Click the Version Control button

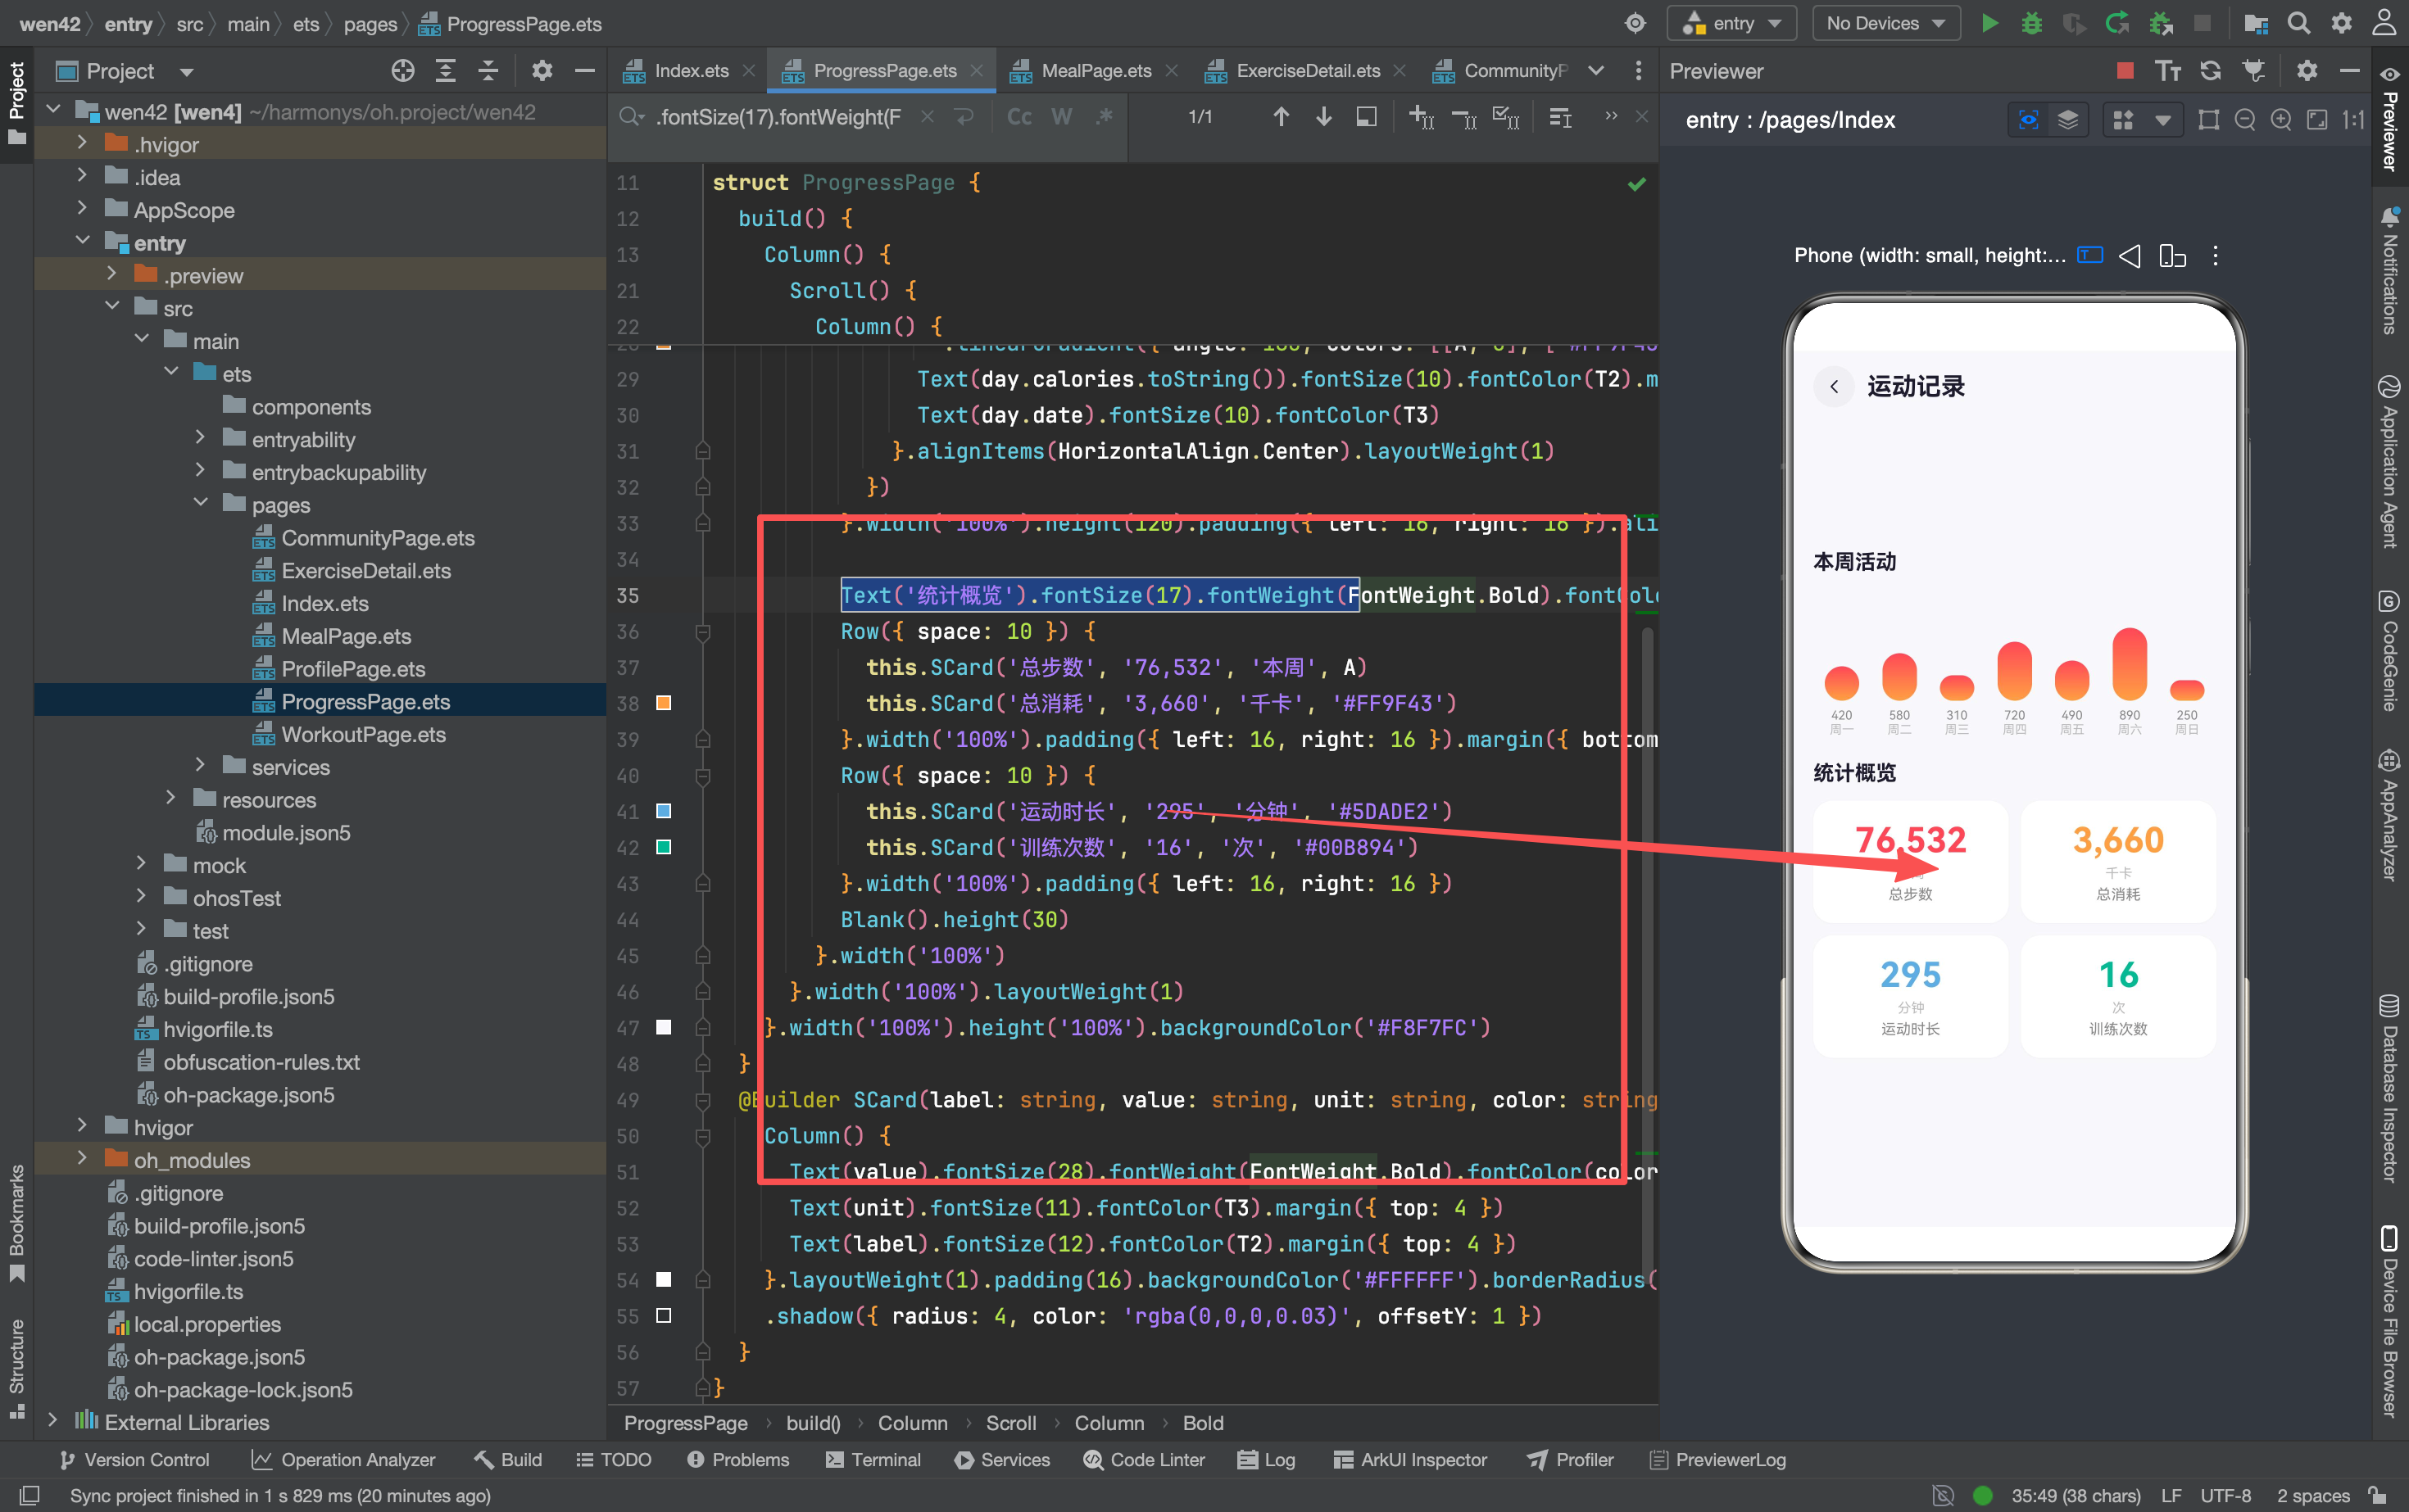click(134, 1460)
